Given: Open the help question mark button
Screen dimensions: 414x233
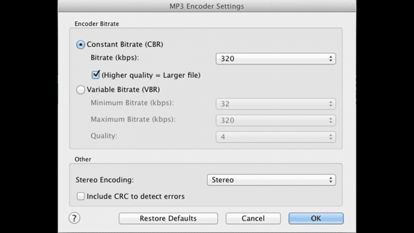Looking at the screenshot, I should pos(75,218).
